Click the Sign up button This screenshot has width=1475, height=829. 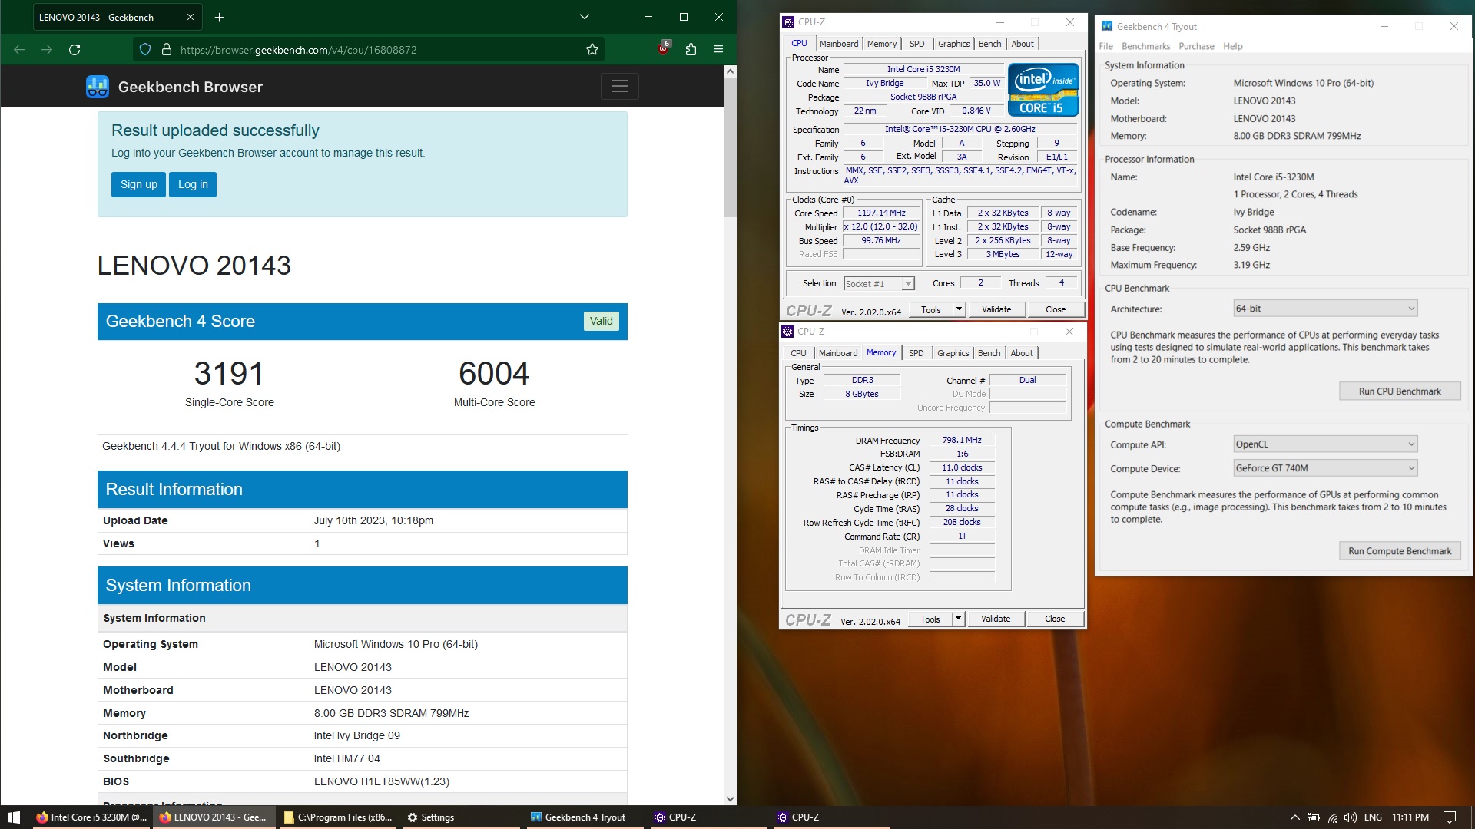138,184
